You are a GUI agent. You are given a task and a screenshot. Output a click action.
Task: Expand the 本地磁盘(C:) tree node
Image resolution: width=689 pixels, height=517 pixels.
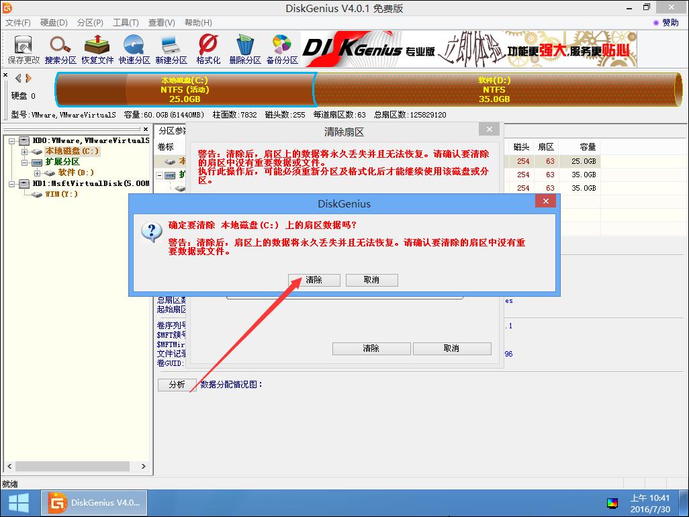point(24,152)
